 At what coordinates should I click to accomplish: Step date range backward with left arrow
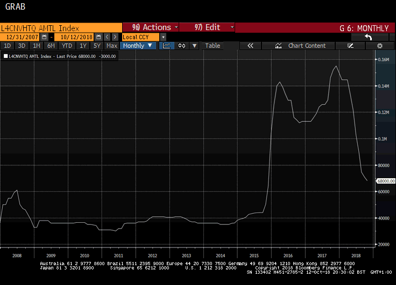point(107,37)
